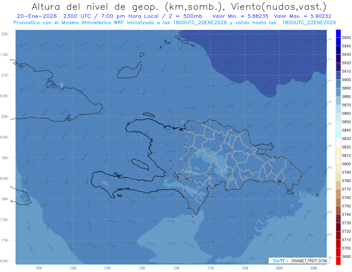Click the '18N' latitude label

[5, 199]
